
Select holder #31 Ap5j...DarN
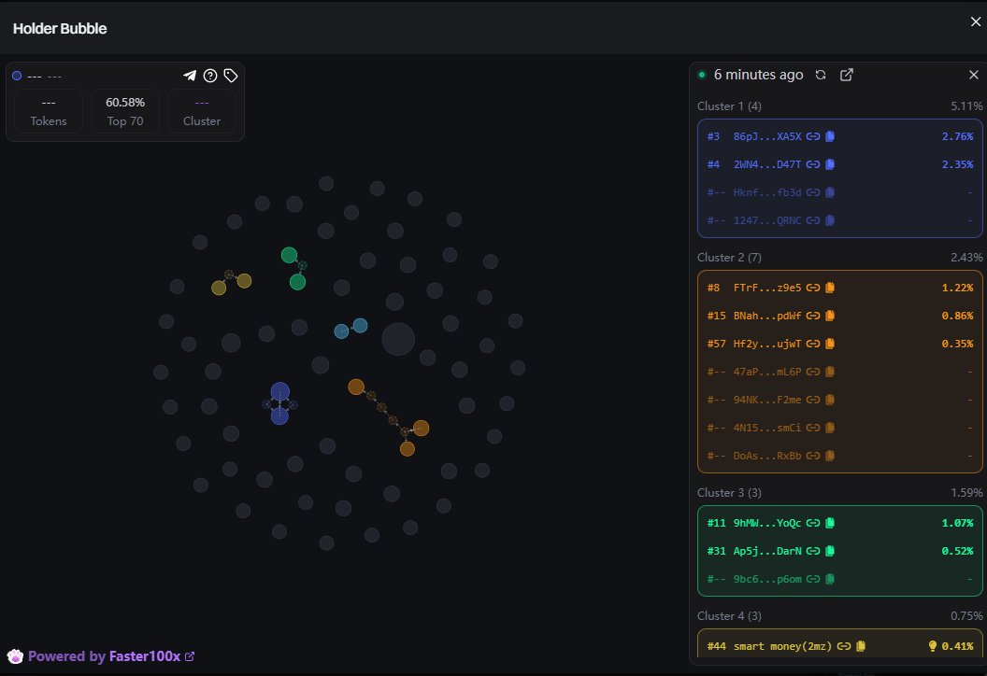(x=767, y=551)
